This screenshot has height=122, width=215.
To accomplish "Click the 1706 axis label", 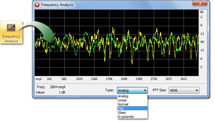I will [x=109, y=79].
